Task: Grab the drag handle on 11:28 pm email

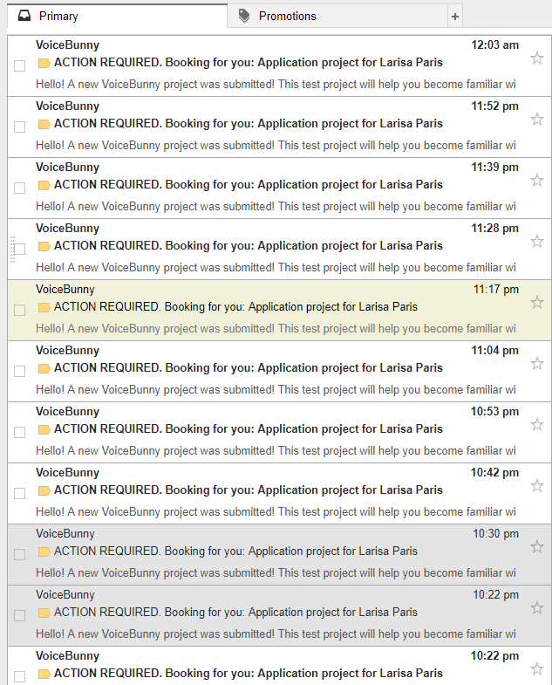Action: (x=11, y=249)
